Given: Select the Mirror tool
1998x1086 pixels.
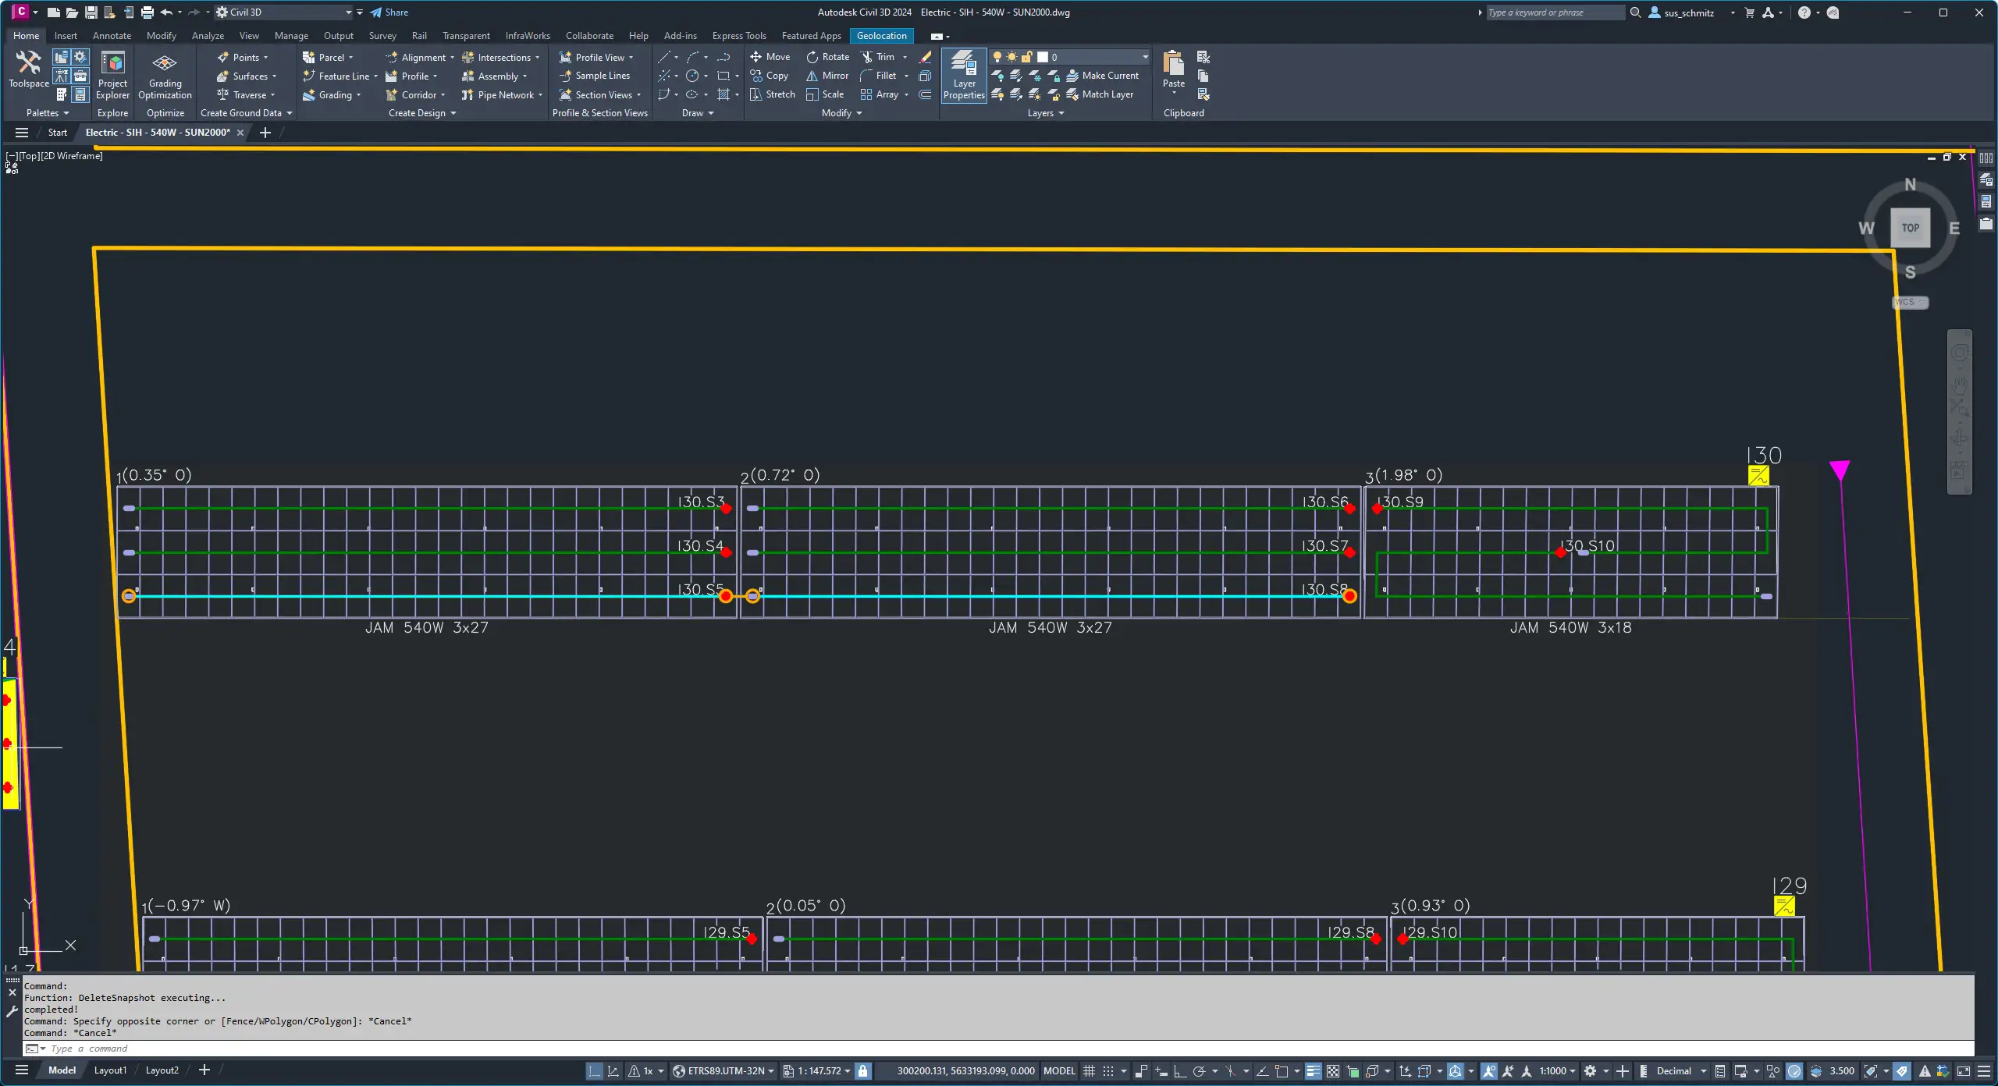Looking at the screenshot, I should point(827,76).
